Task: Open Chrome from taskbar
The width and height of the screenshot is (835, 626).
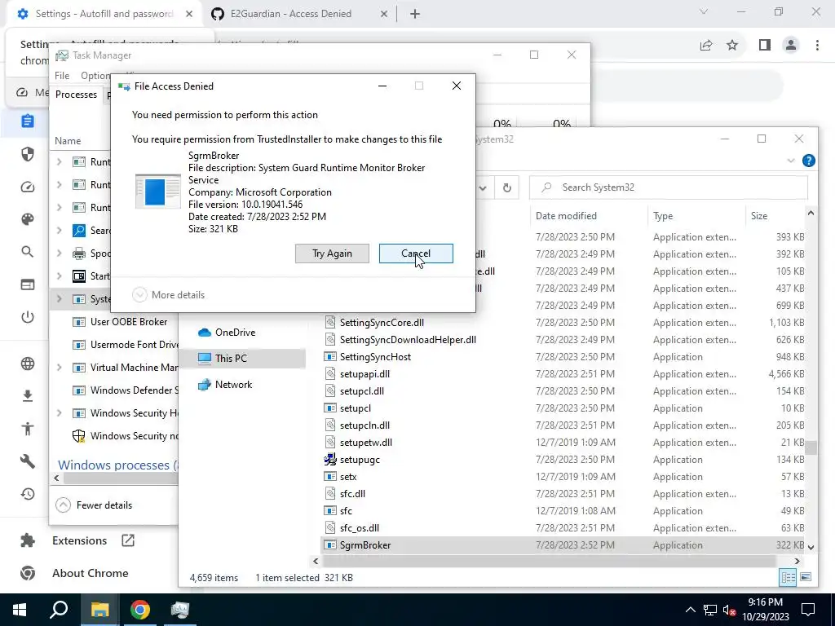Action: click(x=140, y=610)
